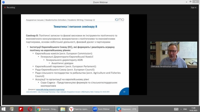The width and height of the screenshot is (200, 112).
Task: Click the 'Генерального директорату AGRI' bullet
Action: [64, 60]
